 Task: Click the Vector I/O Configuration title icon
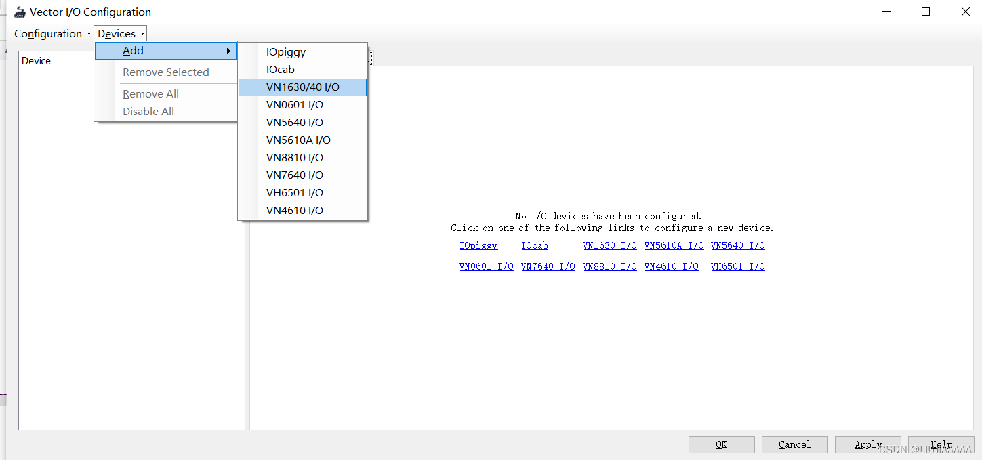point(20,12)
